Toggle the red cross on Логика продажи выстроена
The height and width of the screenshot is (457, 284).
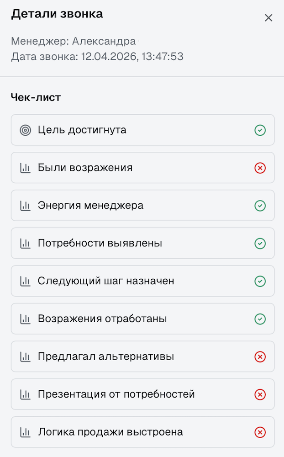click(260, 432)
